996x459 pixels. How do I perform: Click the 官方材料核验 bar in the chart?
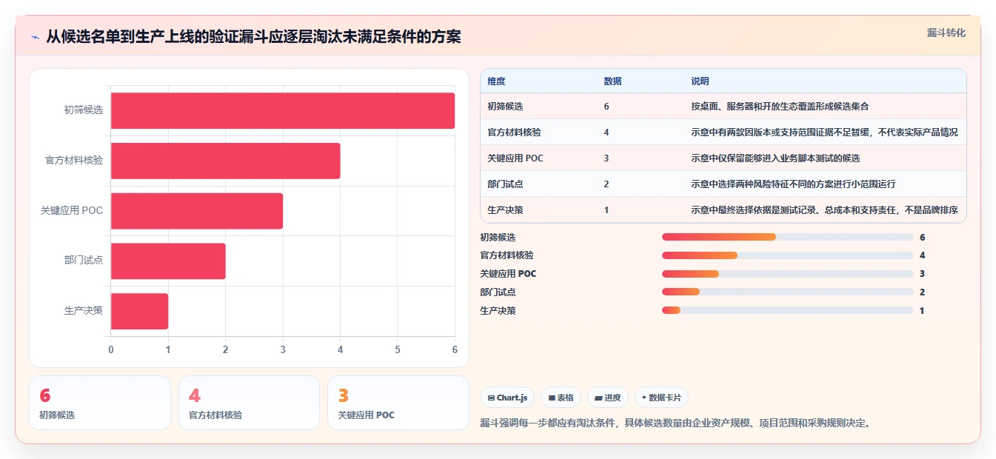click(226, 161)
